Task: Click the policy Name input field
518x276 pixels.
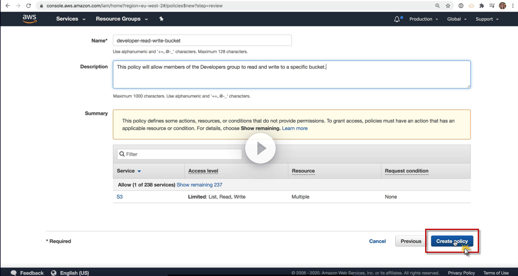Action: (x=202, y=41)
